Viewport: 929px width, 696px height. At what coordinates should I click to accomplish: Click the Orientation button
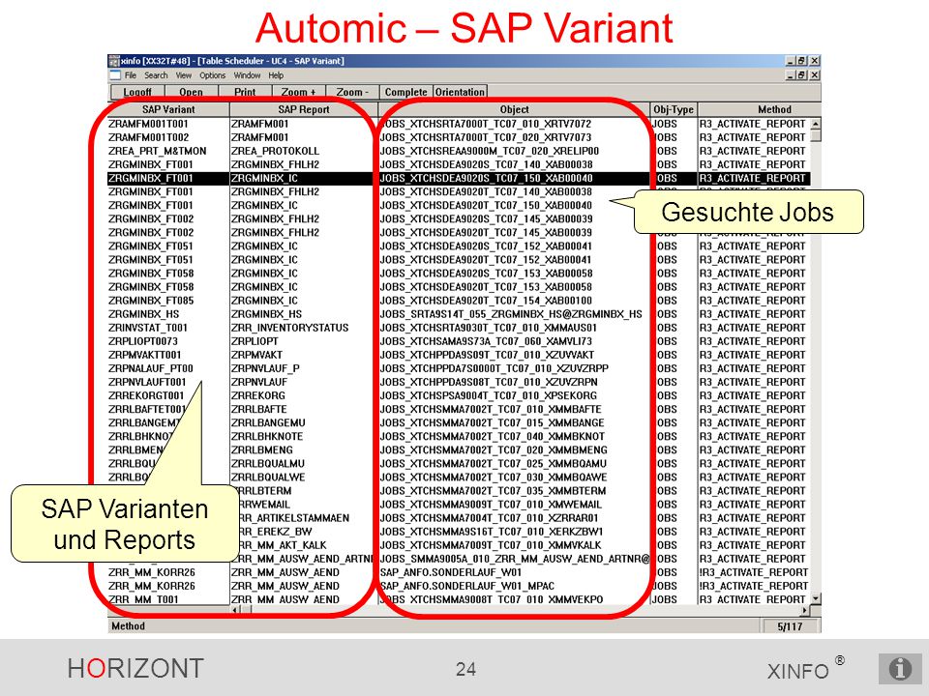click(x=460, y=92)
